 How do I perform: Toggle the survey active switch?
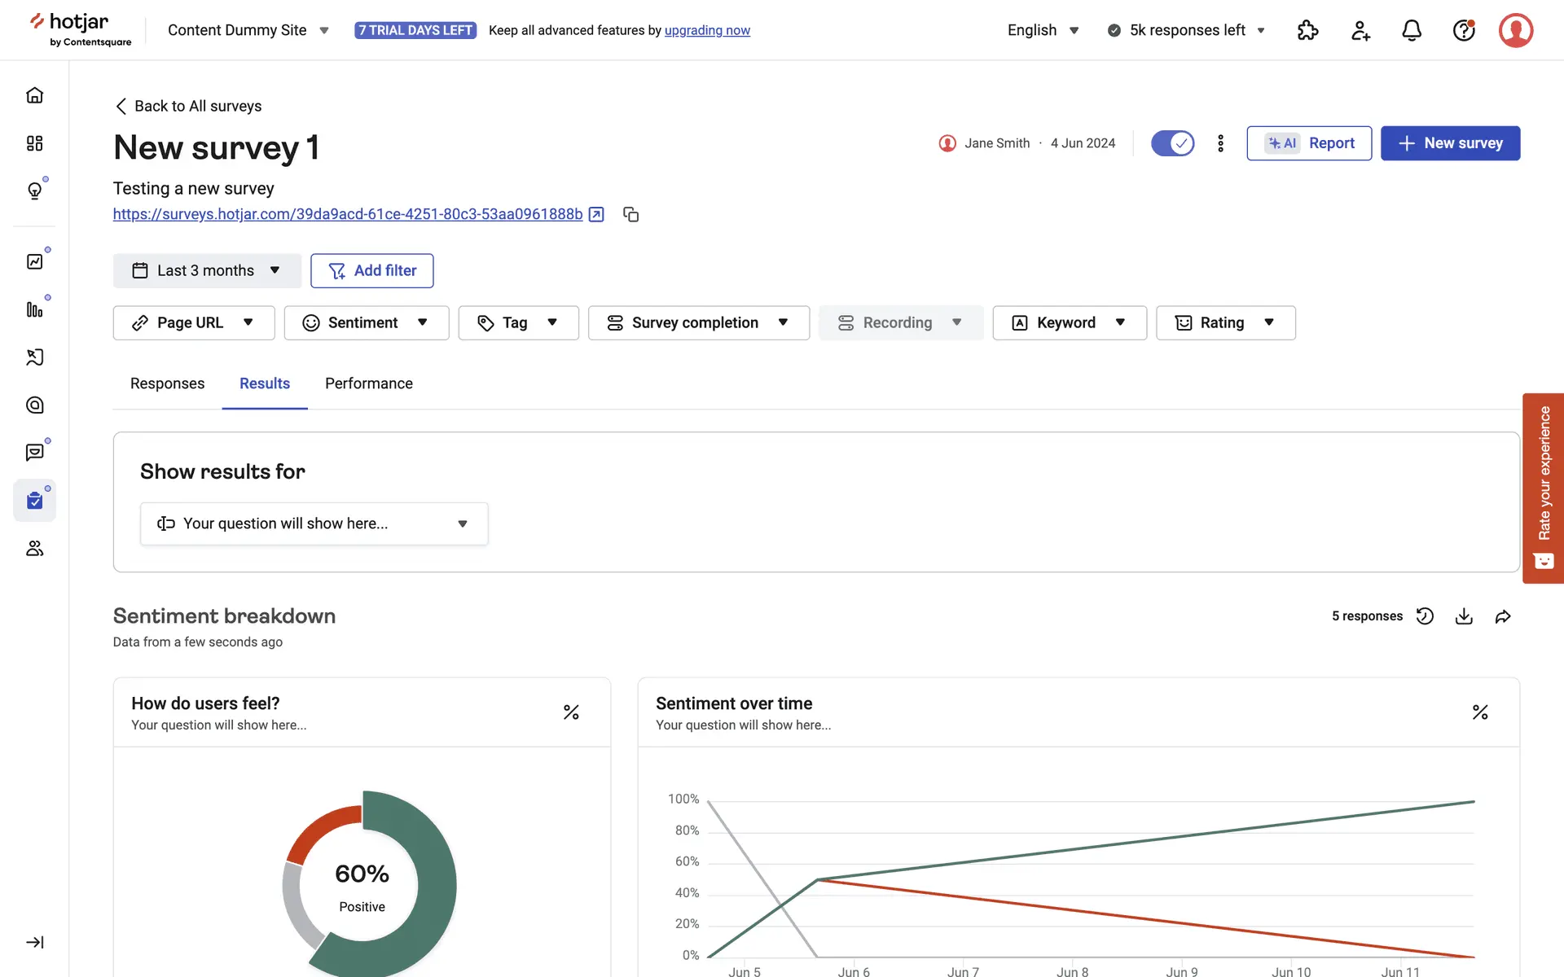coord(1172,143)
